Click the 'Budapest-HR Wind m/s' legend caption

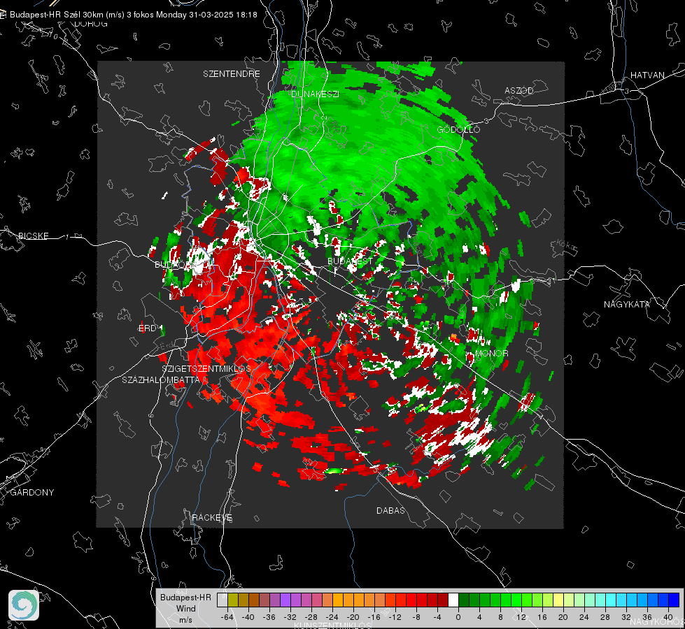(x=185, y=609)
